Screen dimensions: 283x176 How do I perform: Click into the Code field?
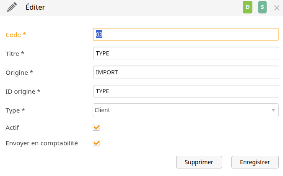(186, 34)
